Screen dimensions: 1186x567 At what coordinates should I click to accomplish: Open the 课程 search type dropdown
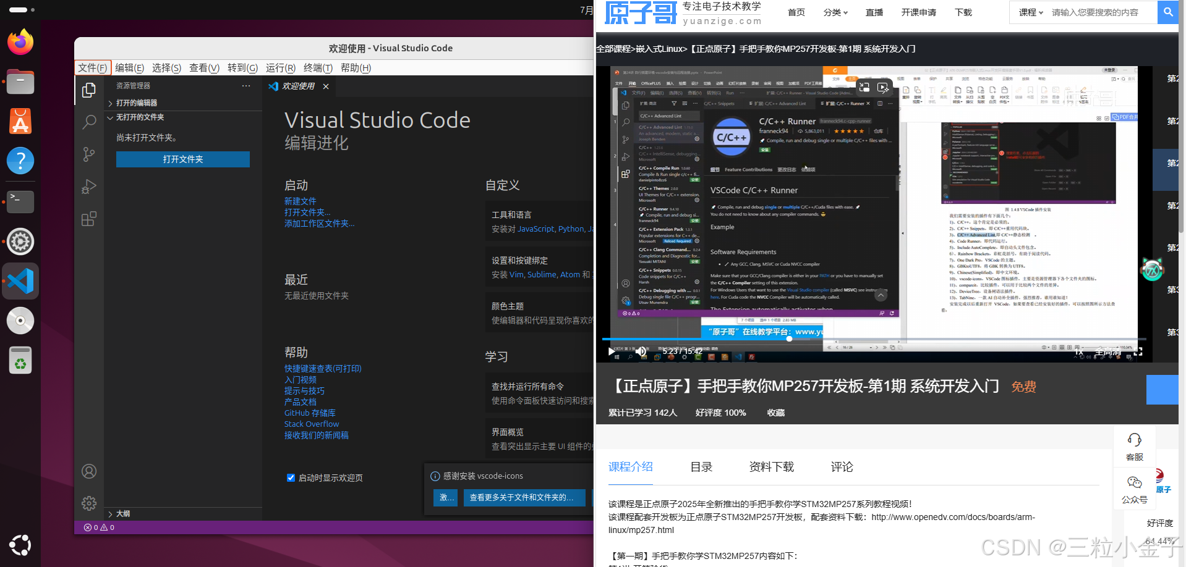point(1031,12)
